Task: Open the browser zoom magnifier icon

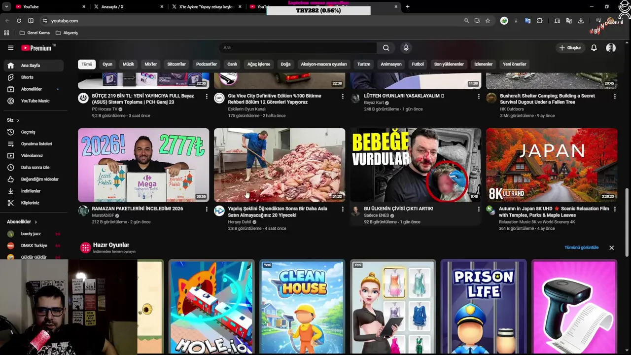Action: coord(466,21)
